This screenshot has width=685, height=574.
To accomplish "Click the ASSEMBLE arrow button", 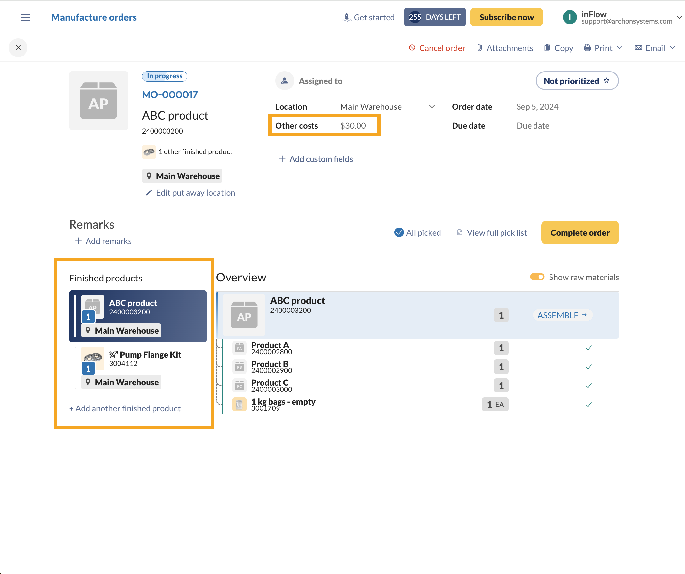I will coord(562,315).
